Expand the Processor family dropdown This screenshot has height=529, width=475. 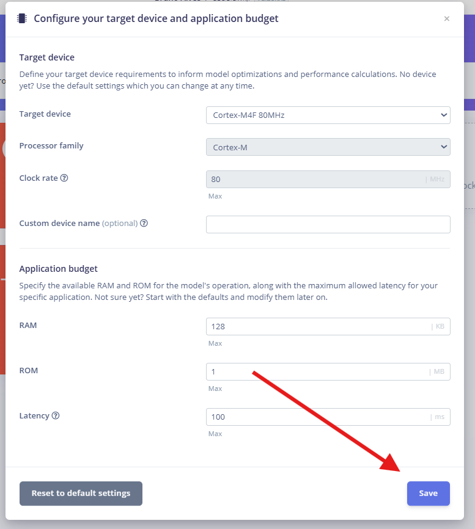328,147
